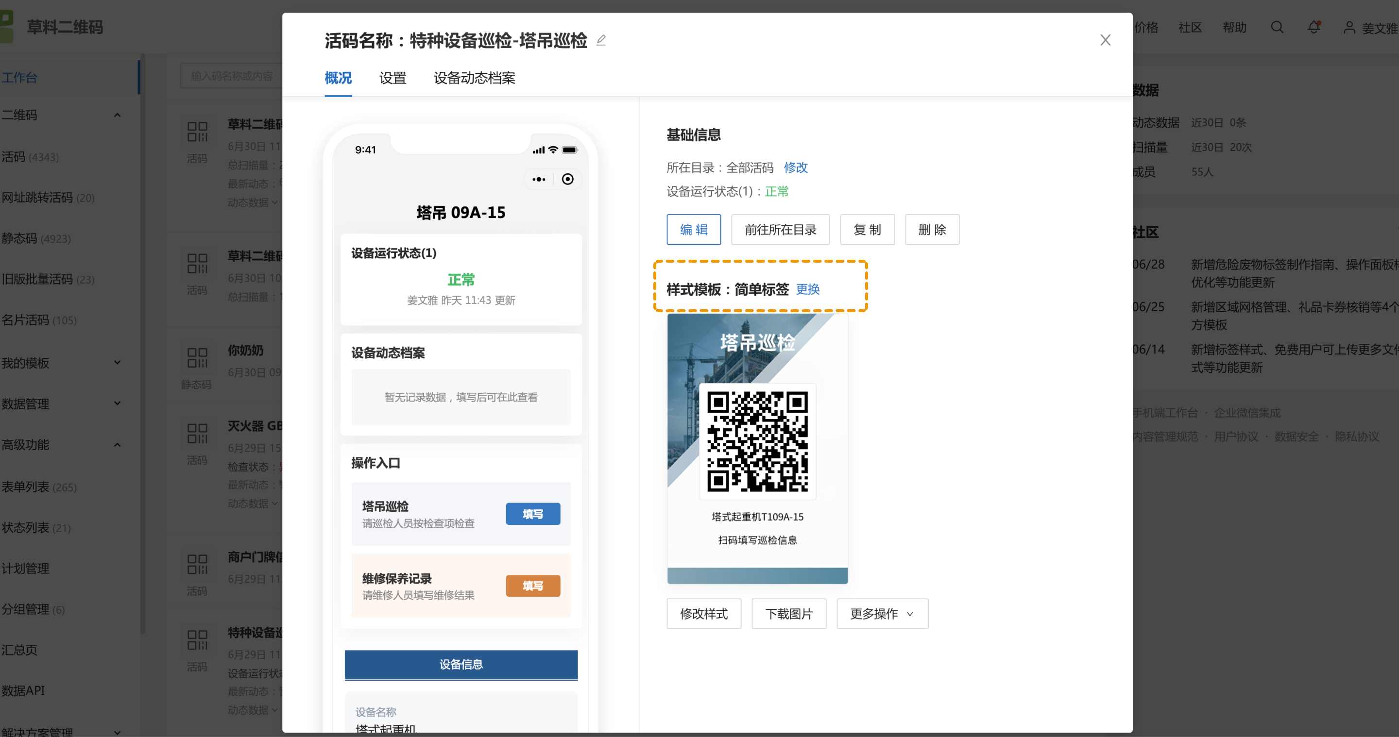The image size is (1399, 737).
Task: Open the search icon in top bar
Action: (x=1278, y=27)
